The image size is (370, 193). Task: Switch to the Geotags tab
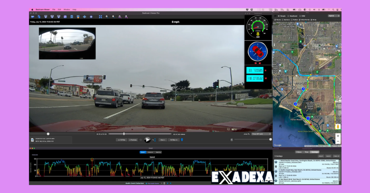click(x=315, y=152)
